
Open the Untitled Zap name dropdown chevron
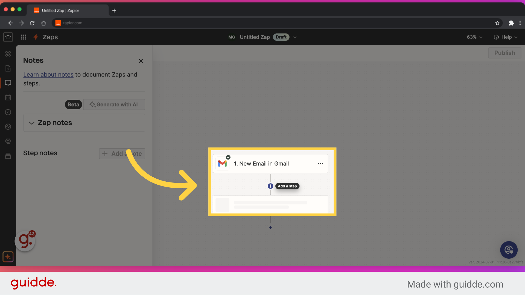pos(295,37)
